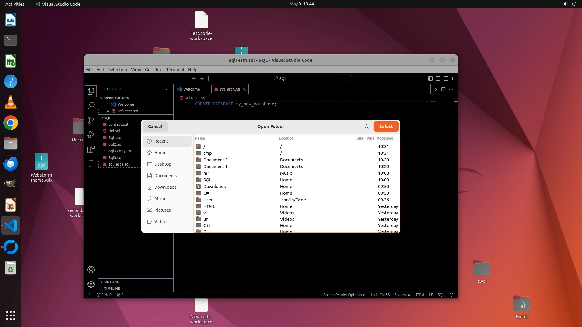Expand the OUTLINE section
The width and height of the screenshot is (582, 327).
tap(111, 282)
